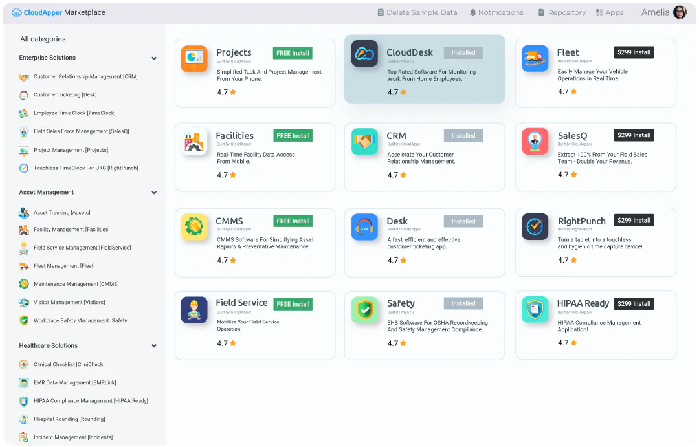Click the Installed button for CloudDesk

463,52
